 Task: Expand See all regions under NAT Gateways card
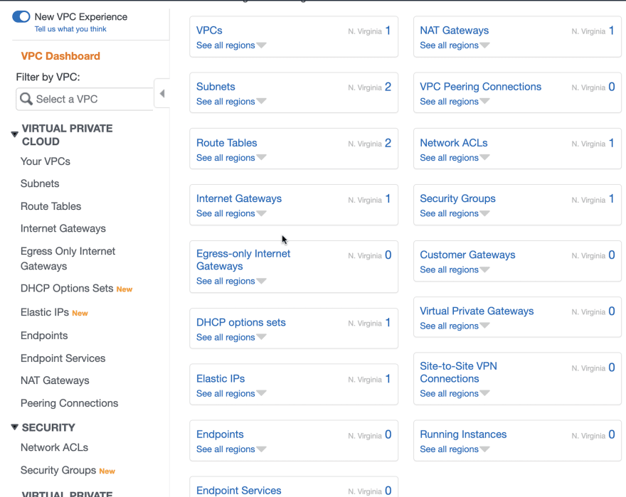click(455, 45)
